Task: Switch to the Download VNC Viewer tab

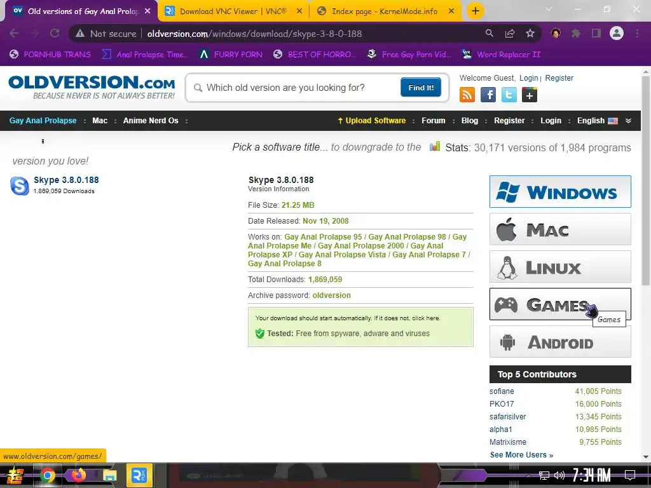Action: click(x=233, y=11)
